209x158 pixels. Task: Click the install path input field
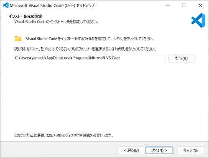coord(89,58)
